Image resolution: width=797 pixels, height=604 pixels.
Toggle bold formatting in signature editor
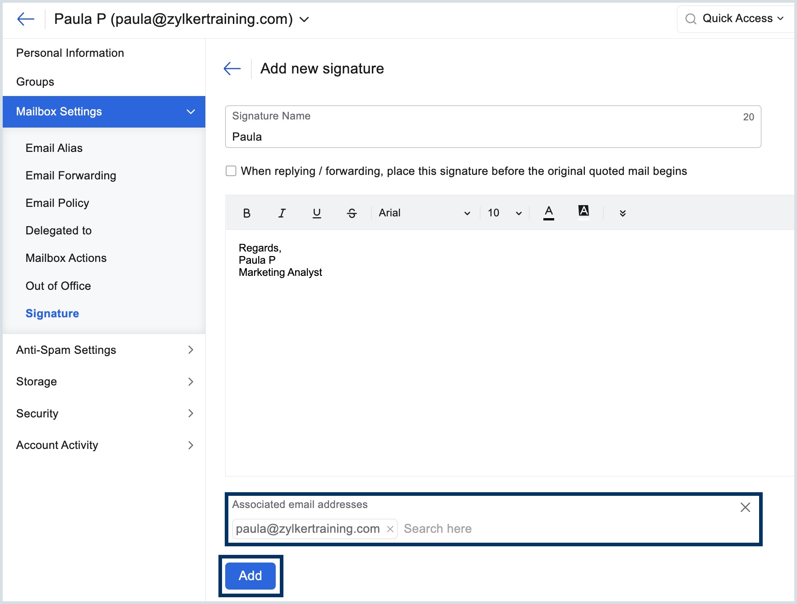[246, 213]
